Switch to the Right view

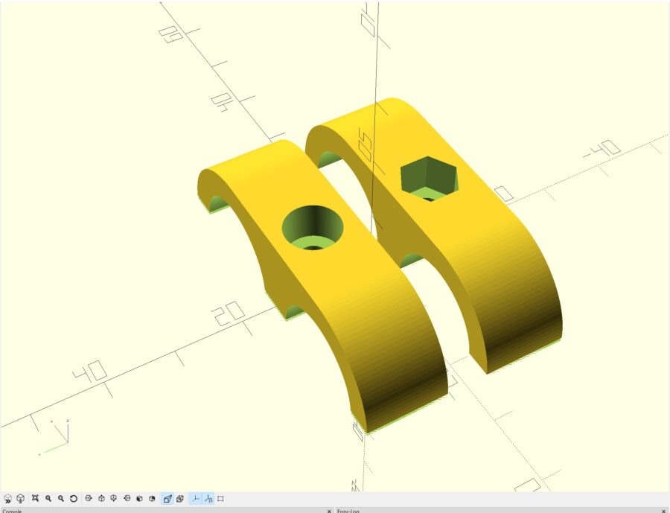point(89,499)
